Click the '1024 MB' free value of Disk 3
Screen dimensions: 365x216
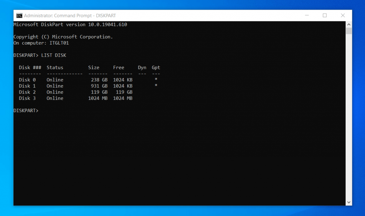123,98
